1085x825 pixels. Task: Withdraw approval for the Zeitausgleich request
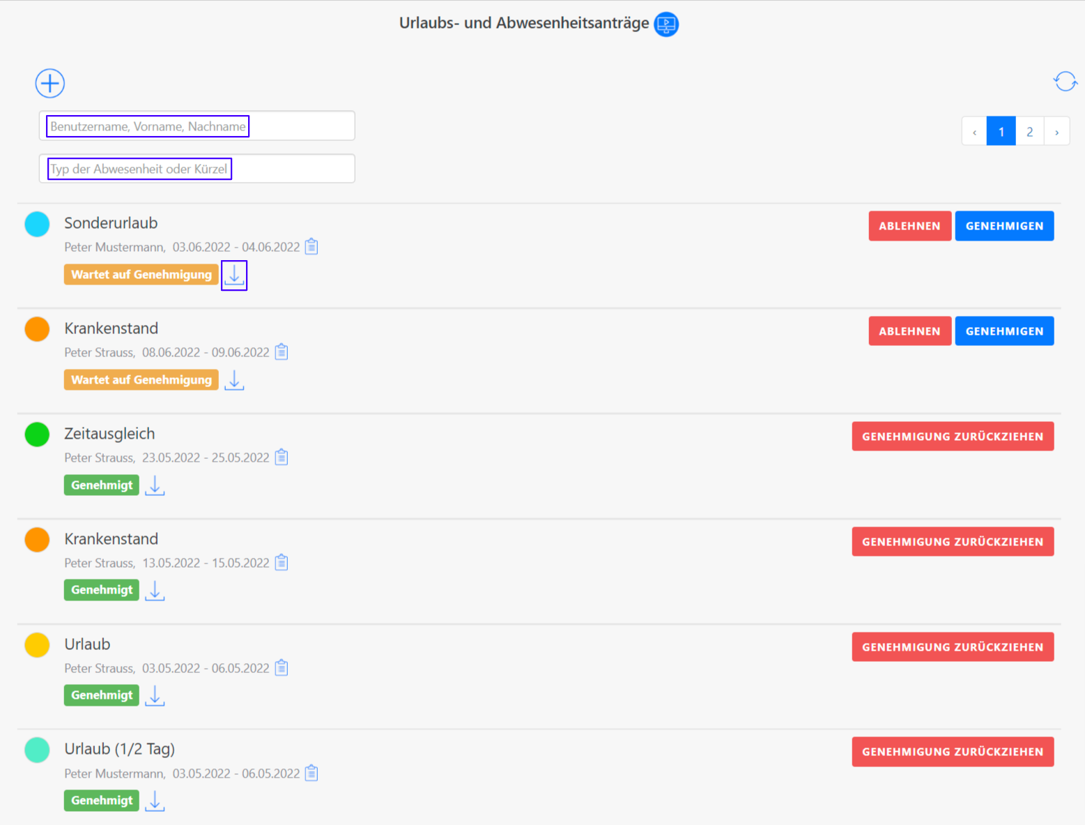click(952, 437)
